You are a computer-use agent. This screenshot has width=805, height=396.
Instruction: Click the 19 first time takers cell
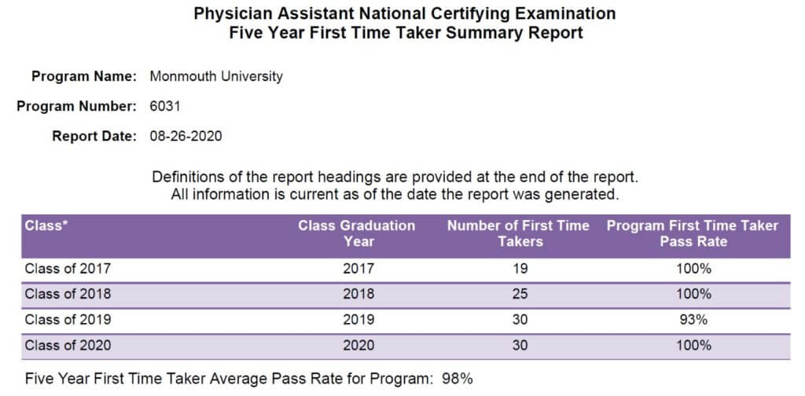coord(520,268)
